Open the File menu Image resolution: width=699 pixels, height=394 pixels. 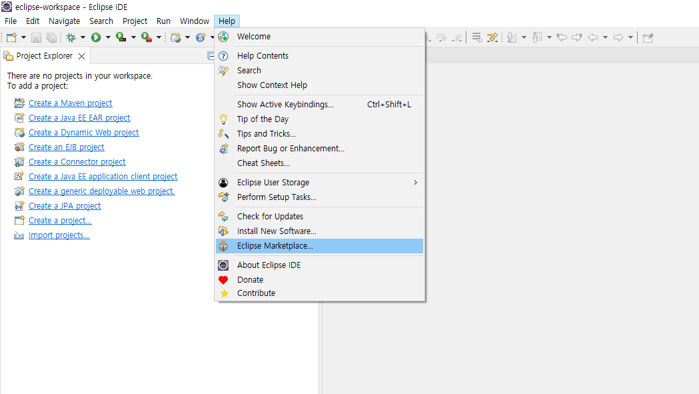tap(11, 21)
